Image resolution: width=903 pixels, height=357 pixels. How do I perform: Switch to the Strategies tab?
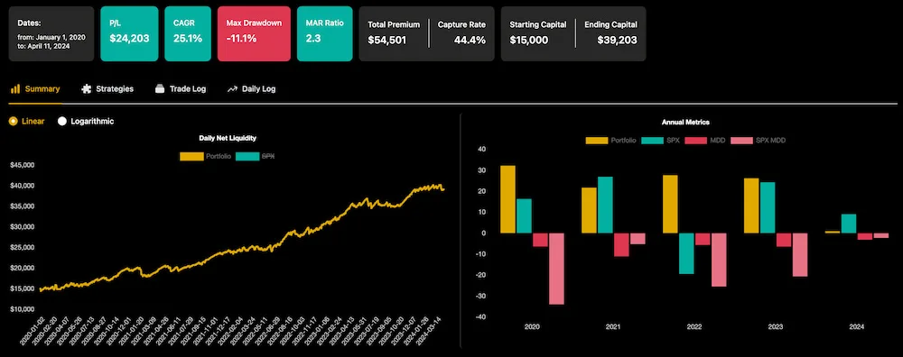point(107,89)
